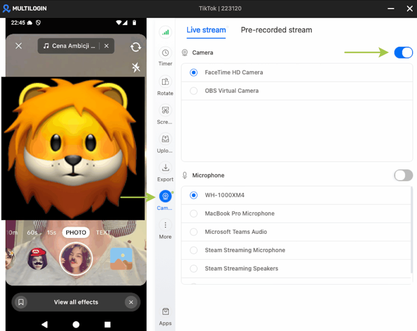Image resolution: width=417 pixels, height=331 pixels.
Task: Select FaceTime HD Camera radio button
Action: coord(193,72)
